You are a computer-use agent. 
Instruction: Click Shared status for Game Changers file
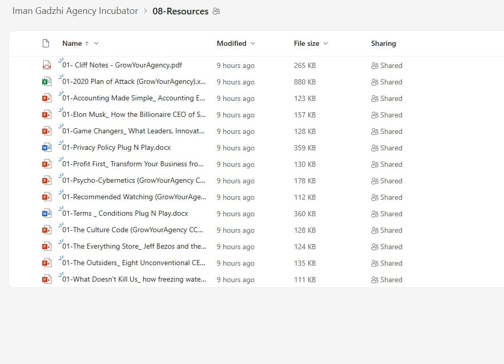387,131
